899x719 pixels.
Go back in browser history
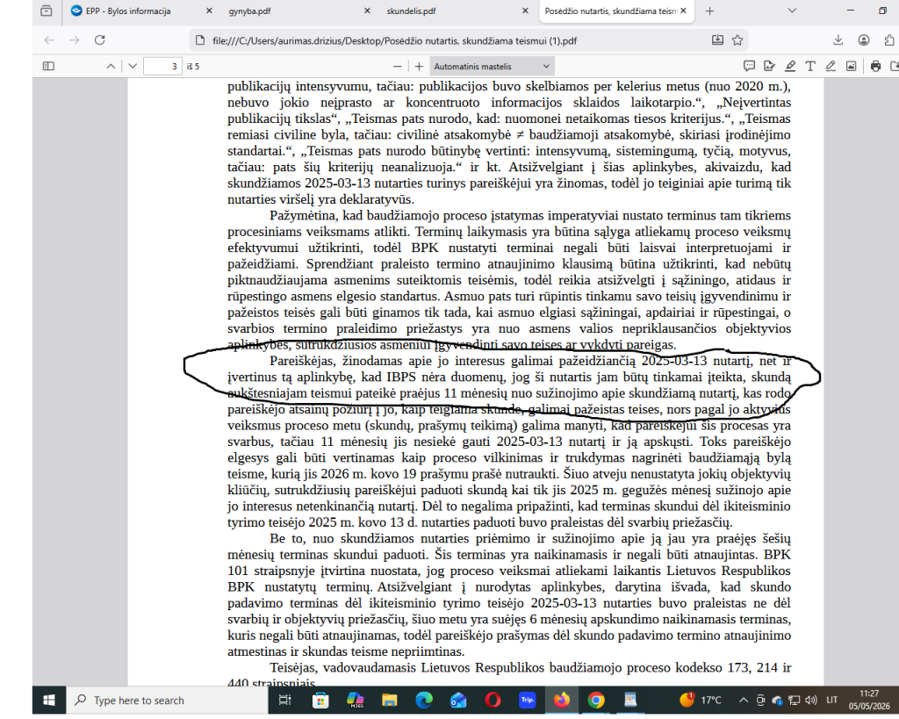click(49, 40)
